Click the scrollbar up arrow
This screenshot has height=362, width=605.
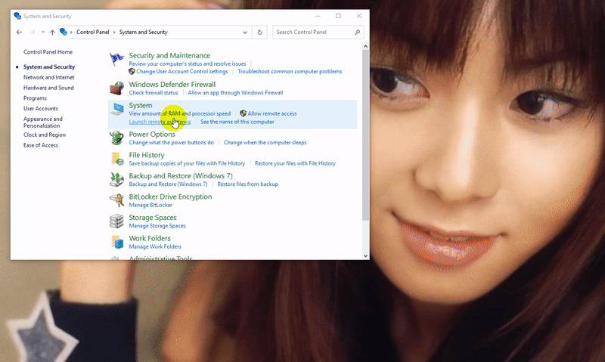coord(365,46)
